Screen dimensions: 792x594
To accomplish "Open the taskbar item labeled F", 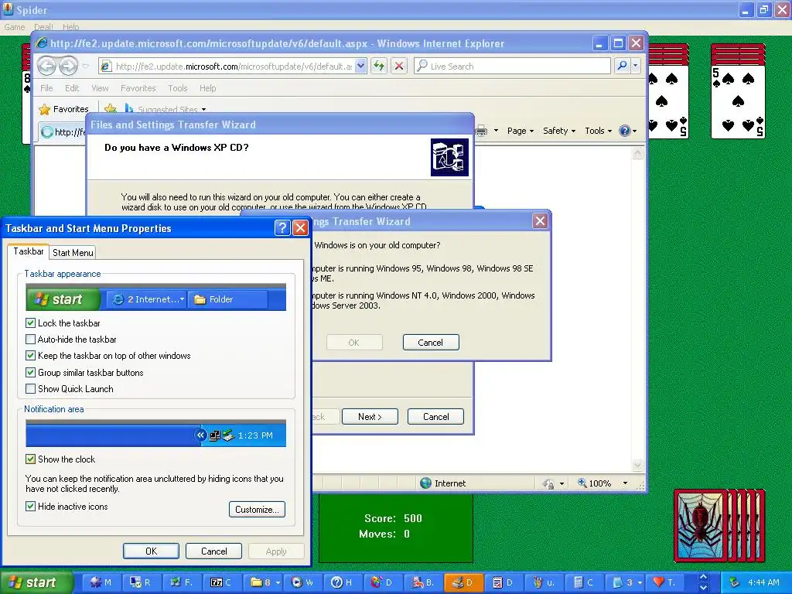I will [181, 582].
